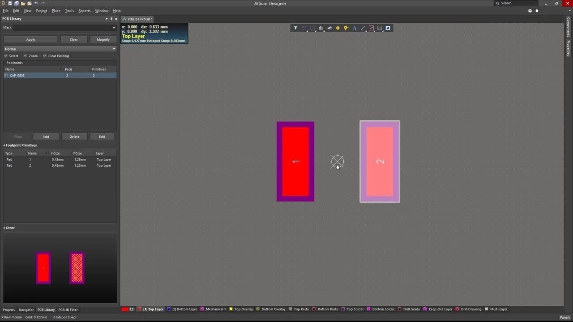
Task: Open the Place menu
Action: click(x=56, y=11)
